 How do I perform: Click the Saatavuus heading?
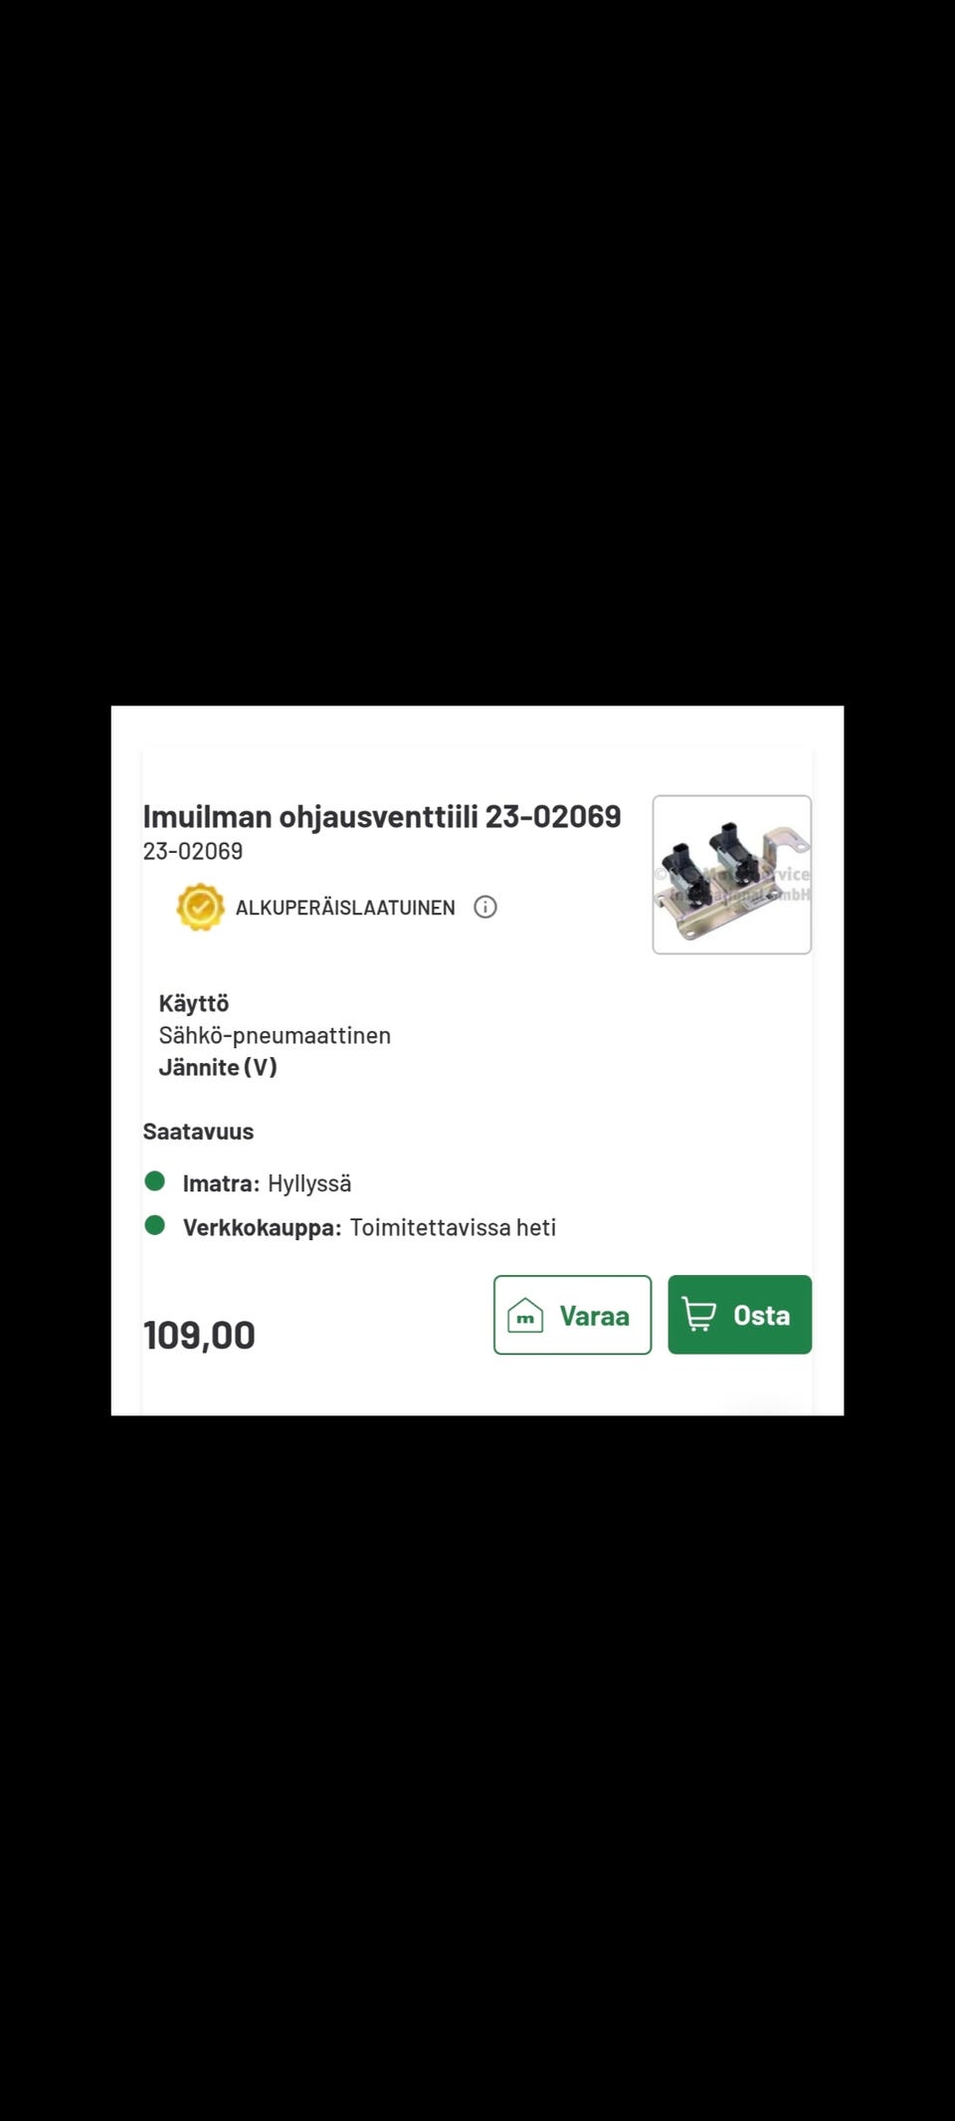(x=198, y=1132)
